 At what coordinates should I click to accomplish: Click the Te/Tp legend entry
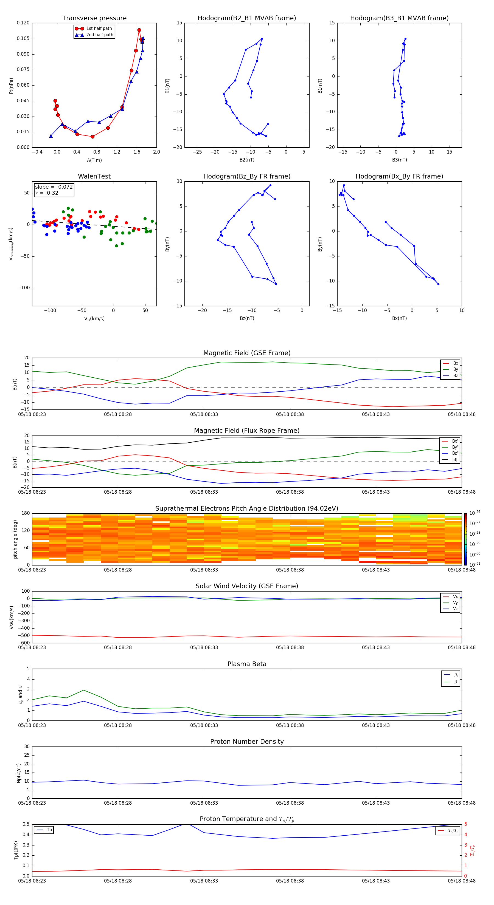[448, 830]
